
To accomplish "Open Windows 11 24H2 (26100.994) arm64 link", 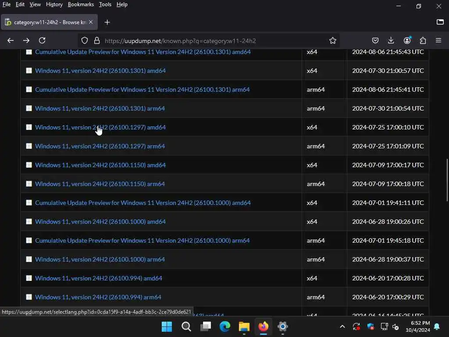I will [98, 297].
